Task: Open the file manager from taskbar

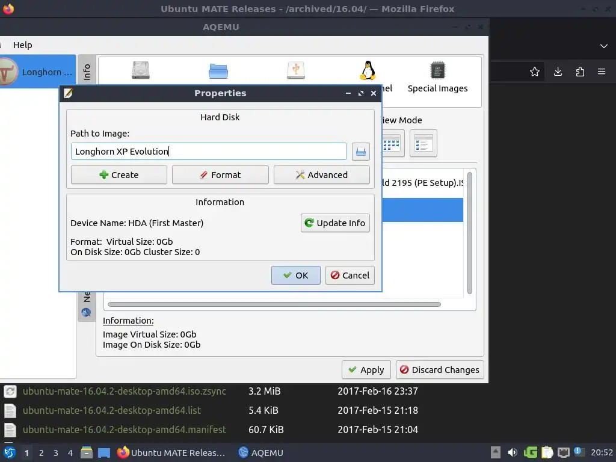Action: coord(87,452)
